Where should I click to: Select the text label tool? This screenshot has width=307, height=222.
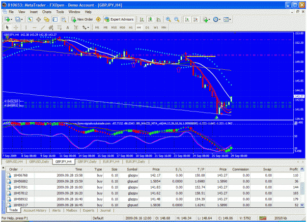(x=76, y=28)
